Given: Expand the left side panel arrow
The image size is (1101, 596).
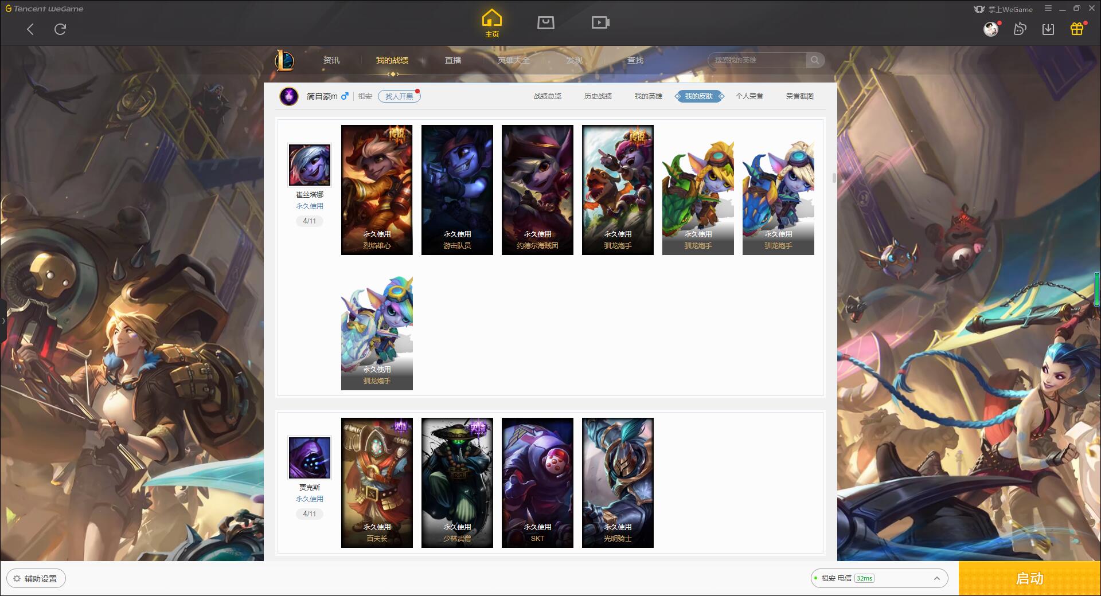Looking at the screenshot, I should coord(3,321).
